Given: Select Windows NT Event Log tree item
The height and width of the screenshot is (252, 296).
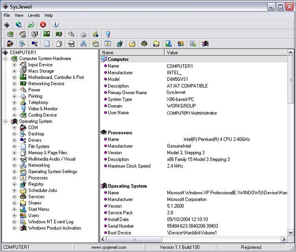Looking at the screenshot, I should tap(50, 222).
